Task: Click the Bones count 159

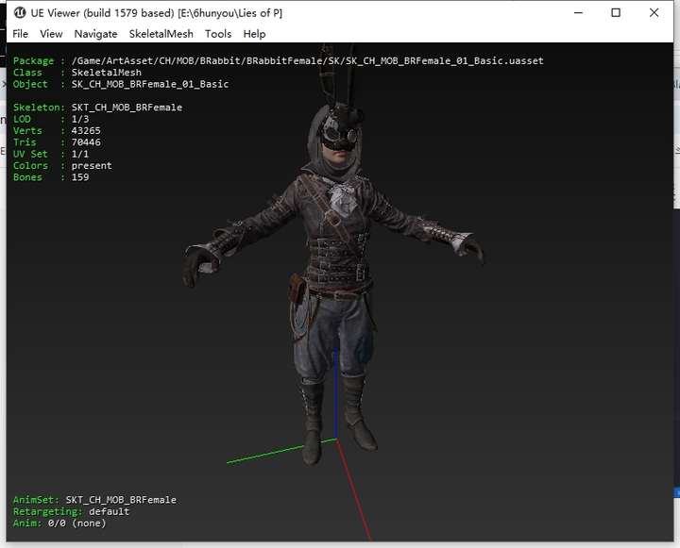Action: [80, 177]
